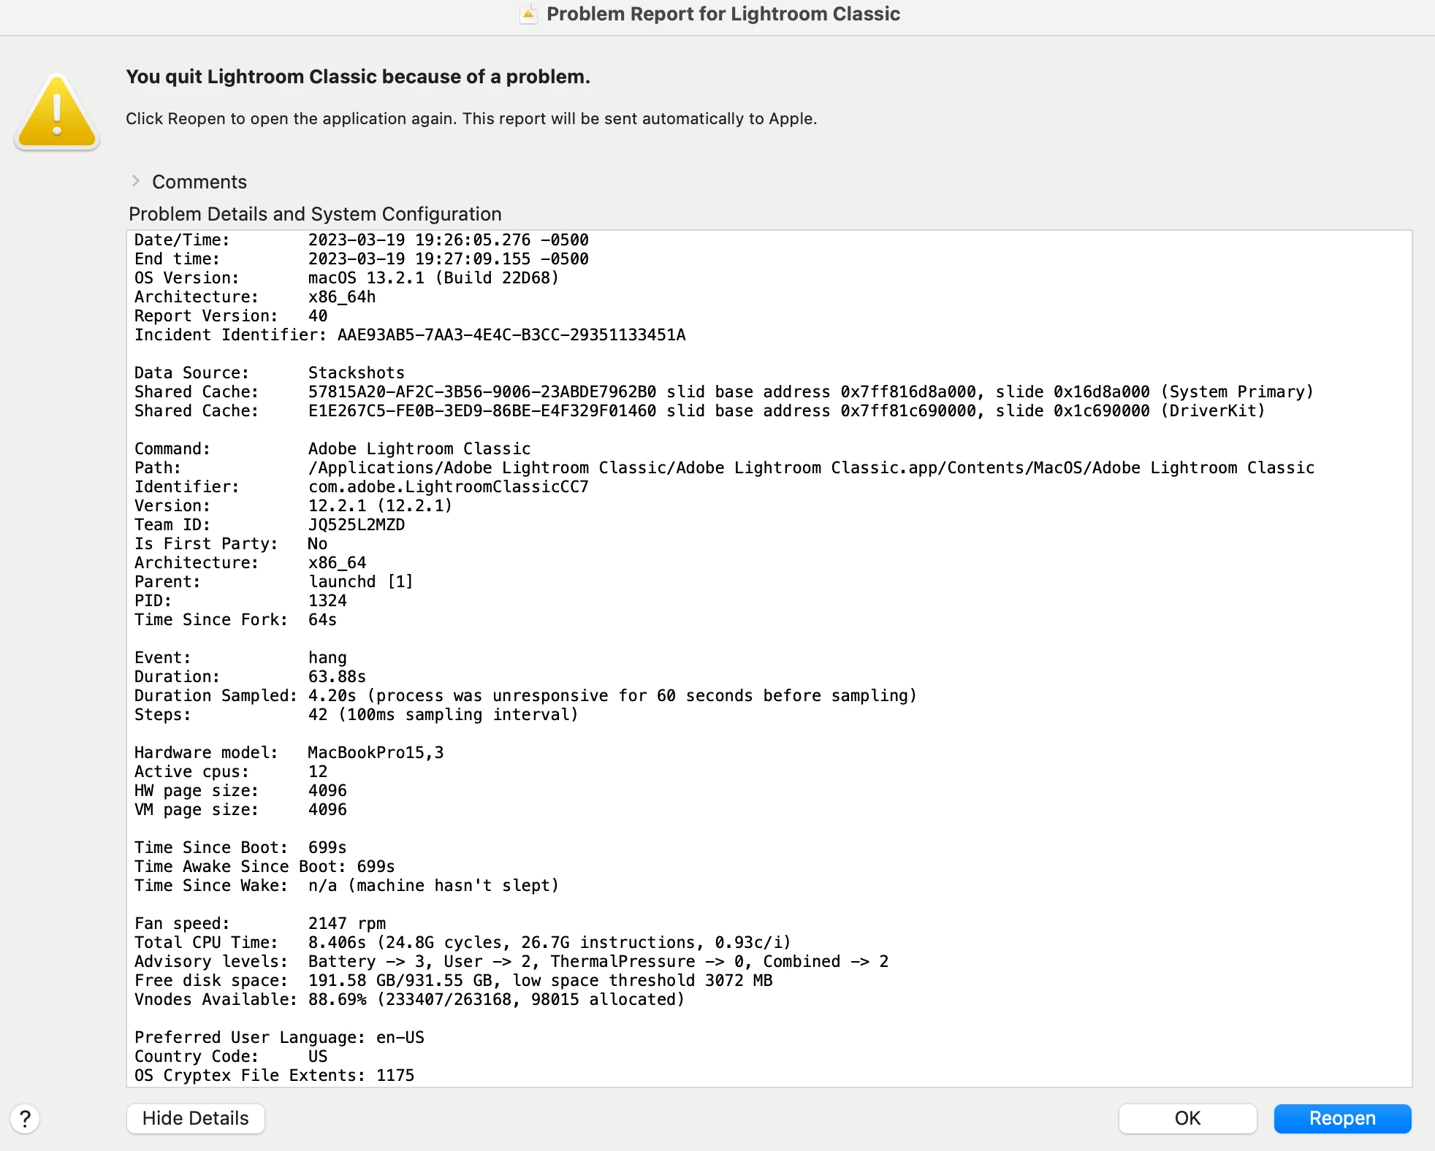
Task: Click the bold quit Lightroom Classic message
Action: click(357, 77)
